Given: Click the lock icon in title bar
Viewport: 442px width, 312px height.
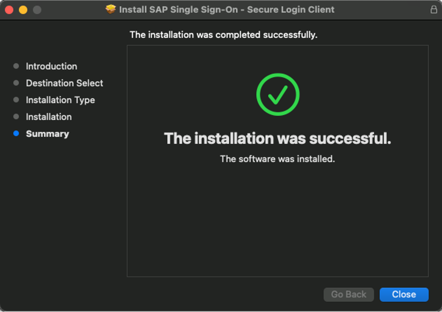Looking at the screenshot, I should [433, 9].
